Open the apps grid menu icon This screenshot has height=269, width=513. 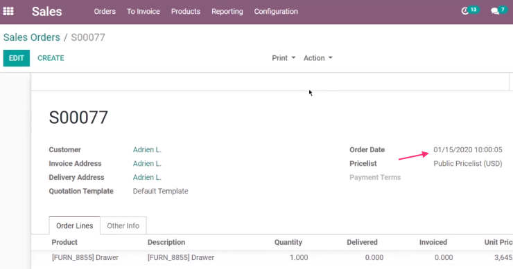(8, 12)
